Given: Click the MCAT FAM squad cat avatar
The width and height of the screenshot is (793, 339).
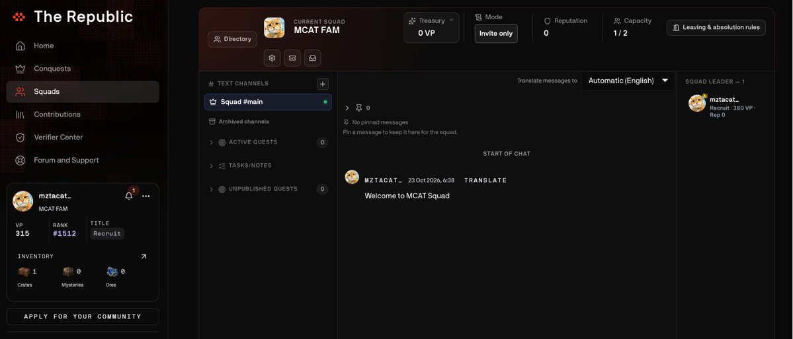Looking at the screenshot, I should tap(274, 28).
